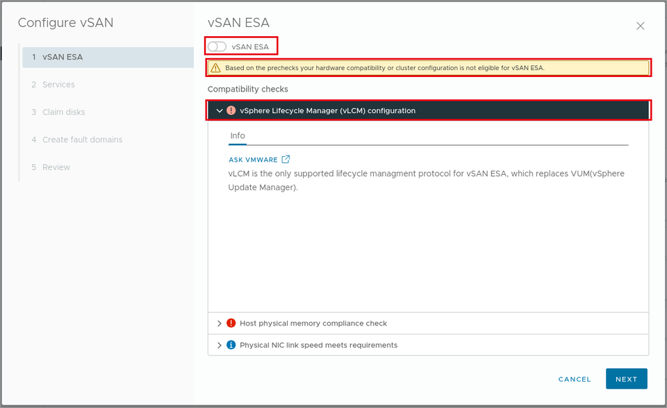
Task: Click the NEXT button
Action: [x=627, y=379]
